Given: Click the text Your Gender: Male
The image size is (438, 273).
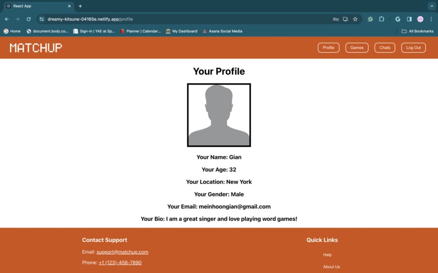Looking at the screenshot, I should 219,194.
